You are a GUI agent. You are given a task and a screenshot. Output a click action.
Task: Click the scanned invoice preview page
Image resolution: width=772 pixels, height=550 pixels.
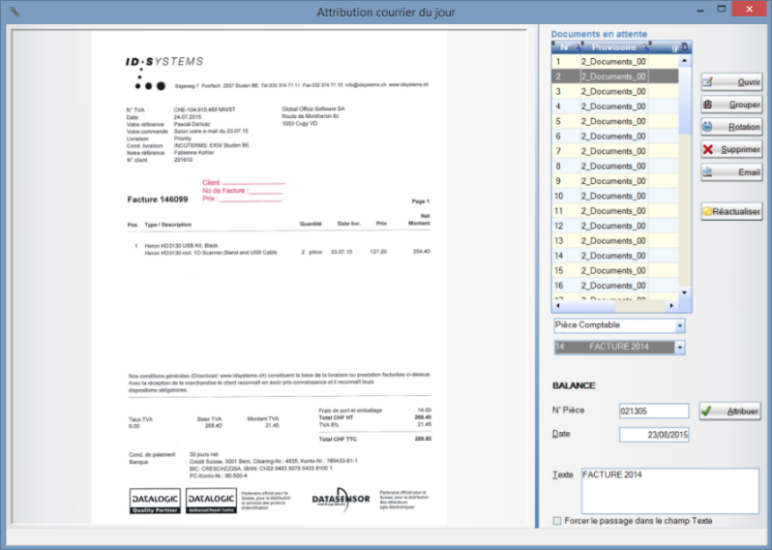coord(269,278)
